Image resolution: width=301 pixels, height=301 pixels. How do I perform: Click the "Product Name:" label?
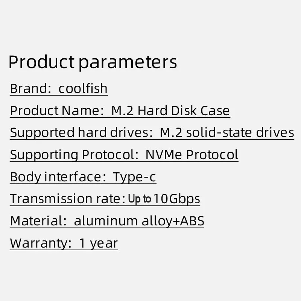pos(55,111)
